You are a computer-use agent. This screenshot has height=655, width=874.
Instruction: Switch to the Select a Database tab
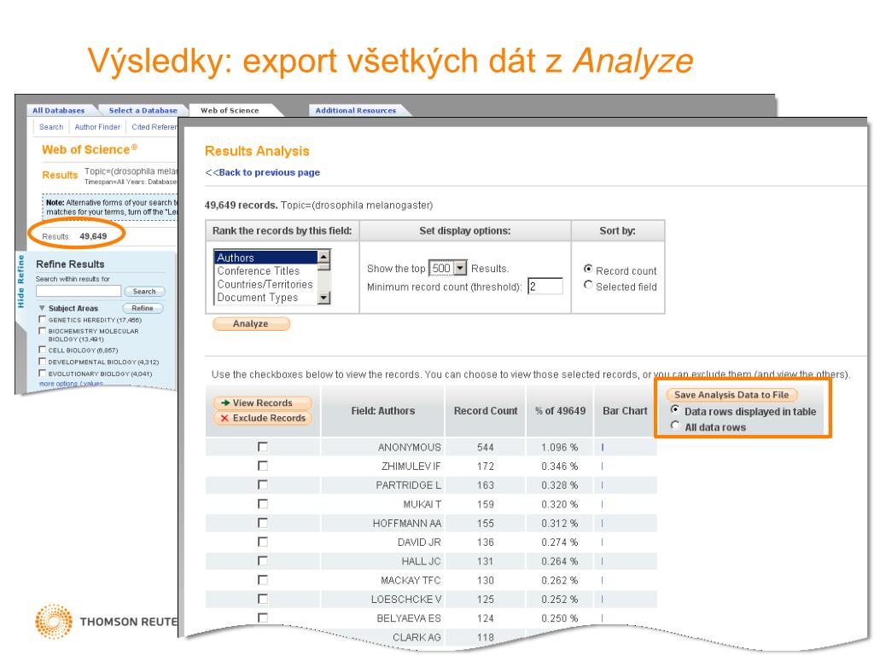(143, 110)
